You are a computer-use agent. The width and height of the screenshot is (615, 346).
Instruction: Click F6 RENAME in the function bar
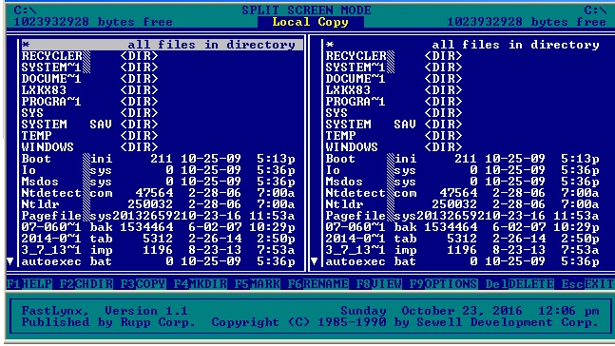(318, 283)
